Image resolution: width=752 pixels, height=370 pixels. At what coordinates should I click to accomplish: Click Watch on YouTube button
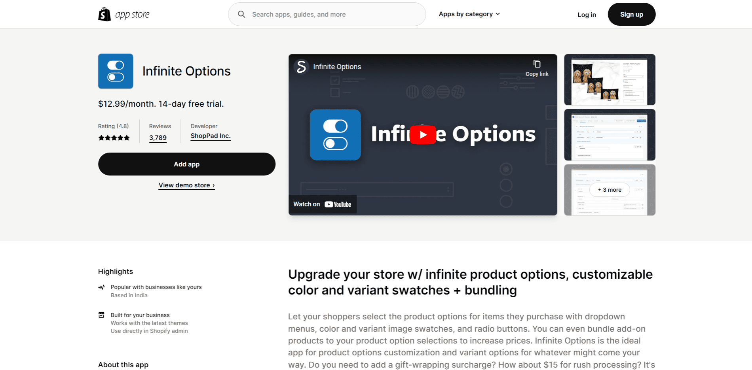323,204
